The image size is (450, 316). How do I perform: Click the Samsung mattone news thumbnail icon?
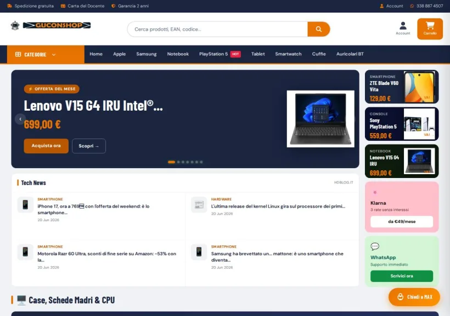[x=199, y=252]
